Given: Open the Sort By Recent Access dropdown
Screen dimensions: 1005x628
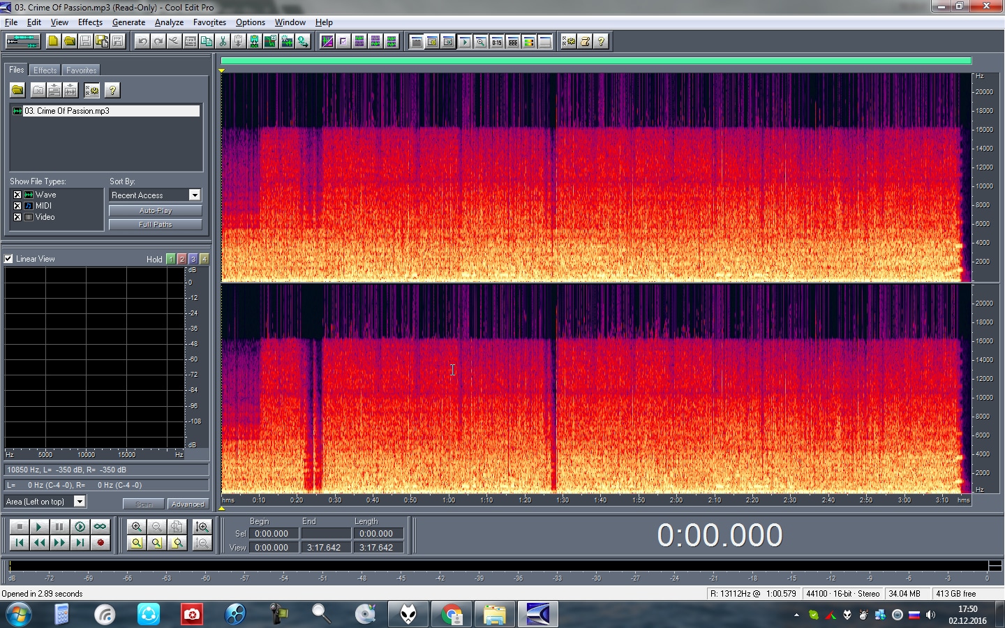Looking at the screenshot, I should [195, 195].
